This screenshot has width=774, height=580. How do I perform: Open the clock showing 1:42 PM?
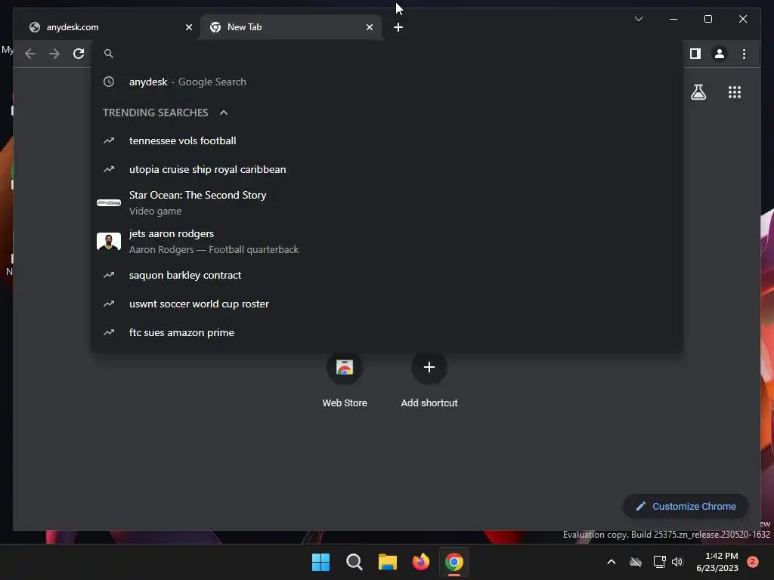[717, 562]
